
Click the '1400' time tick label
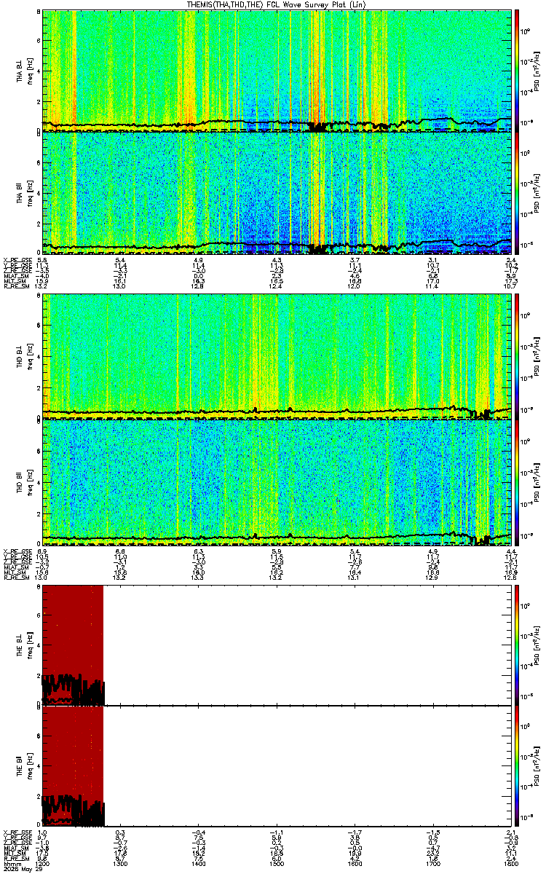[x=199, y=862]
